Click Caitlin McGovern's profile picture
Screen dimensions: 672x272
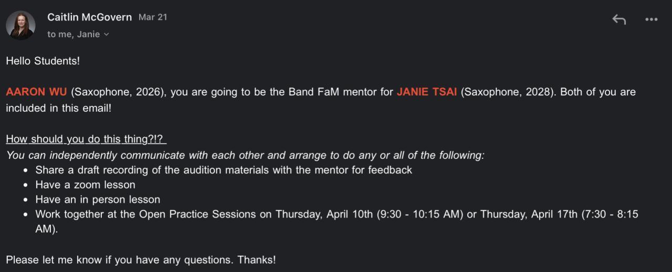pyautogui.click(x=20, y=25)
